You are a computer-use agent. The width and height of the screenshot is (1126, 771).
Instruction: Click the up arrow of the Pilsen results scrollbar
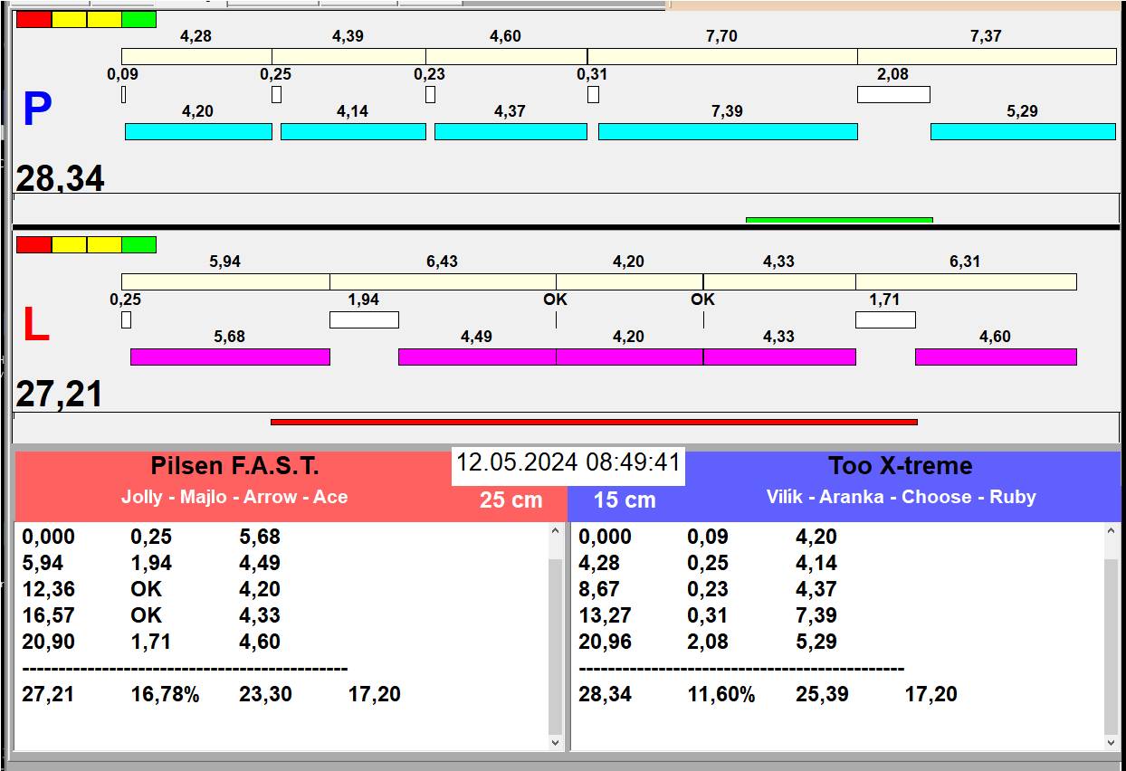point(556,532)
